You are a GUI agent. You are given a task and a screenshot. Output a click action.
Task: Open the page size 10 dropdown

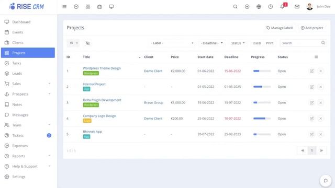[73, 43]
